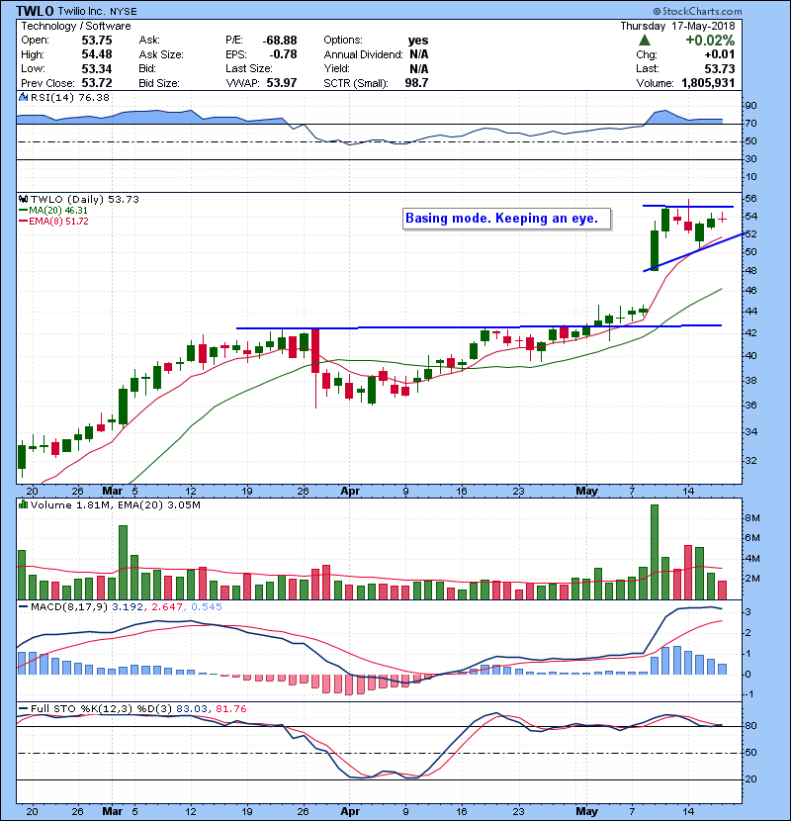Click the Last price value in header
Image resolution: width=791 pixels, height=821 pixels.
(x=719, y=68)
